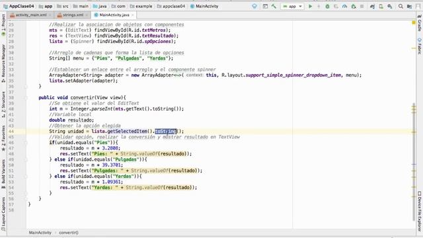Open the Layout Captures side panel

[x=3, y=214]
